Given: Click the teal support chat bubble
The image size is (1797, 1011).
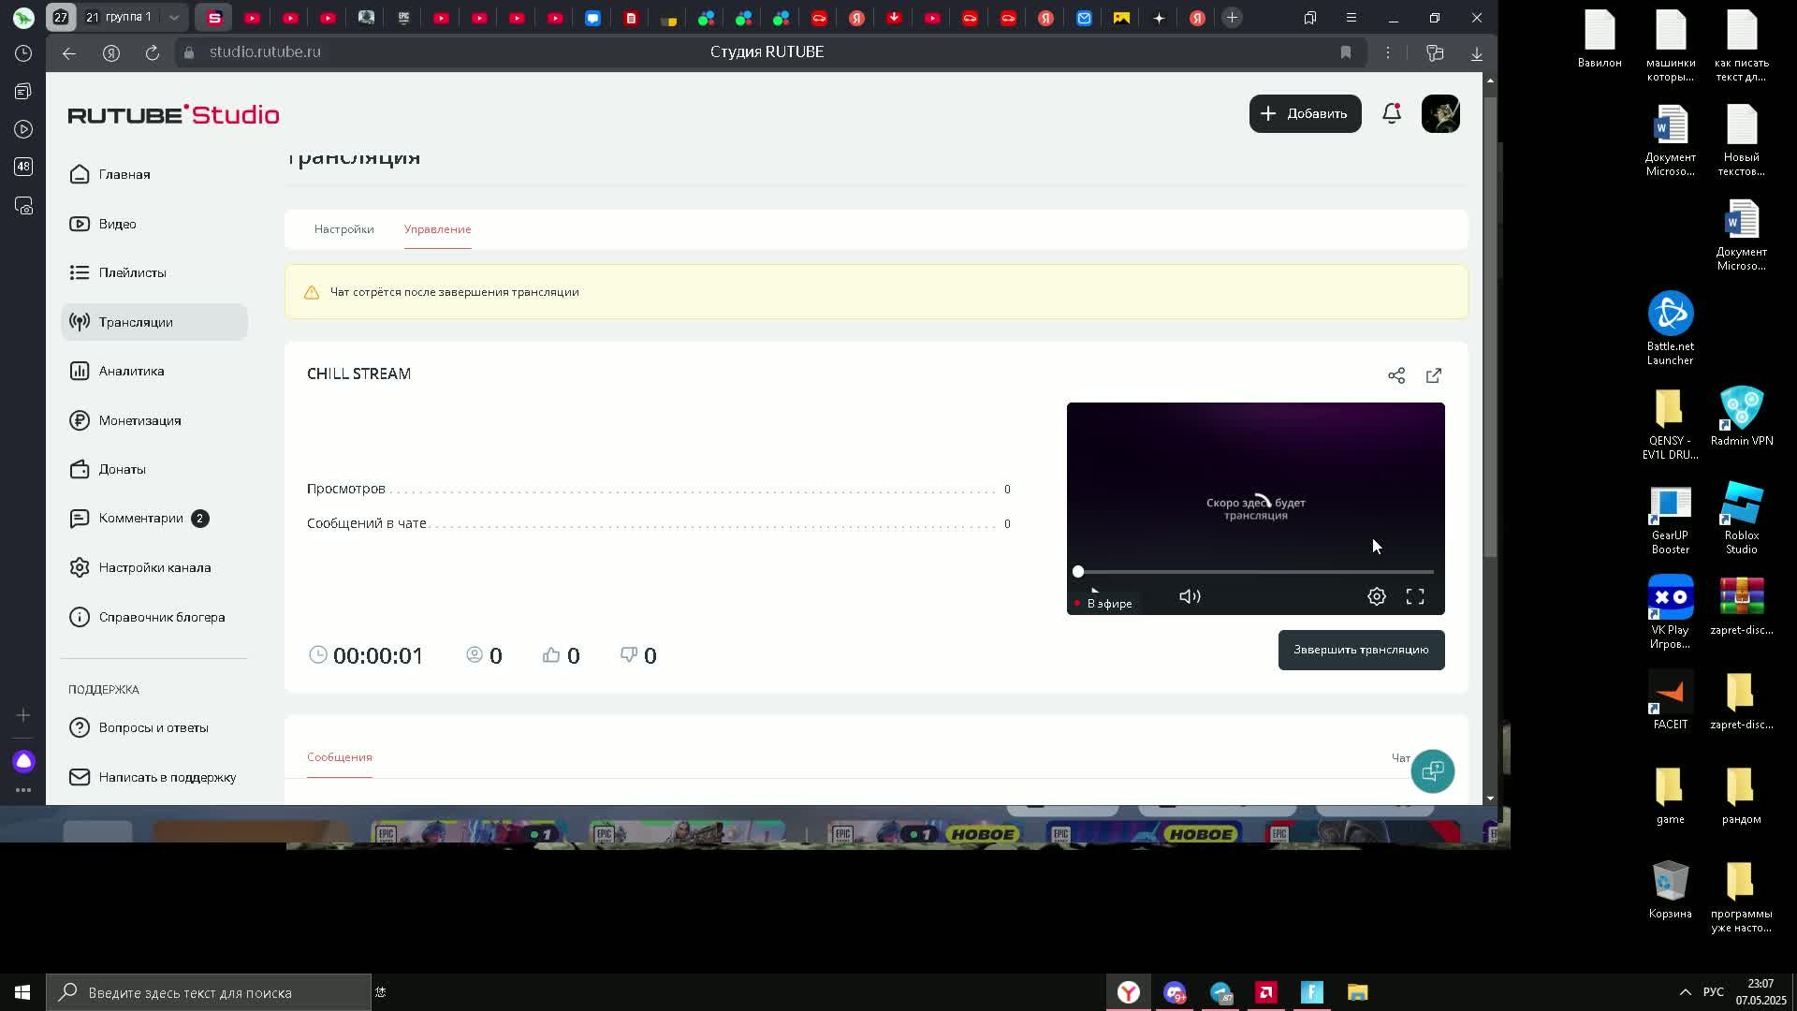Looking at the screenshot, I should tap(1432, 771).
